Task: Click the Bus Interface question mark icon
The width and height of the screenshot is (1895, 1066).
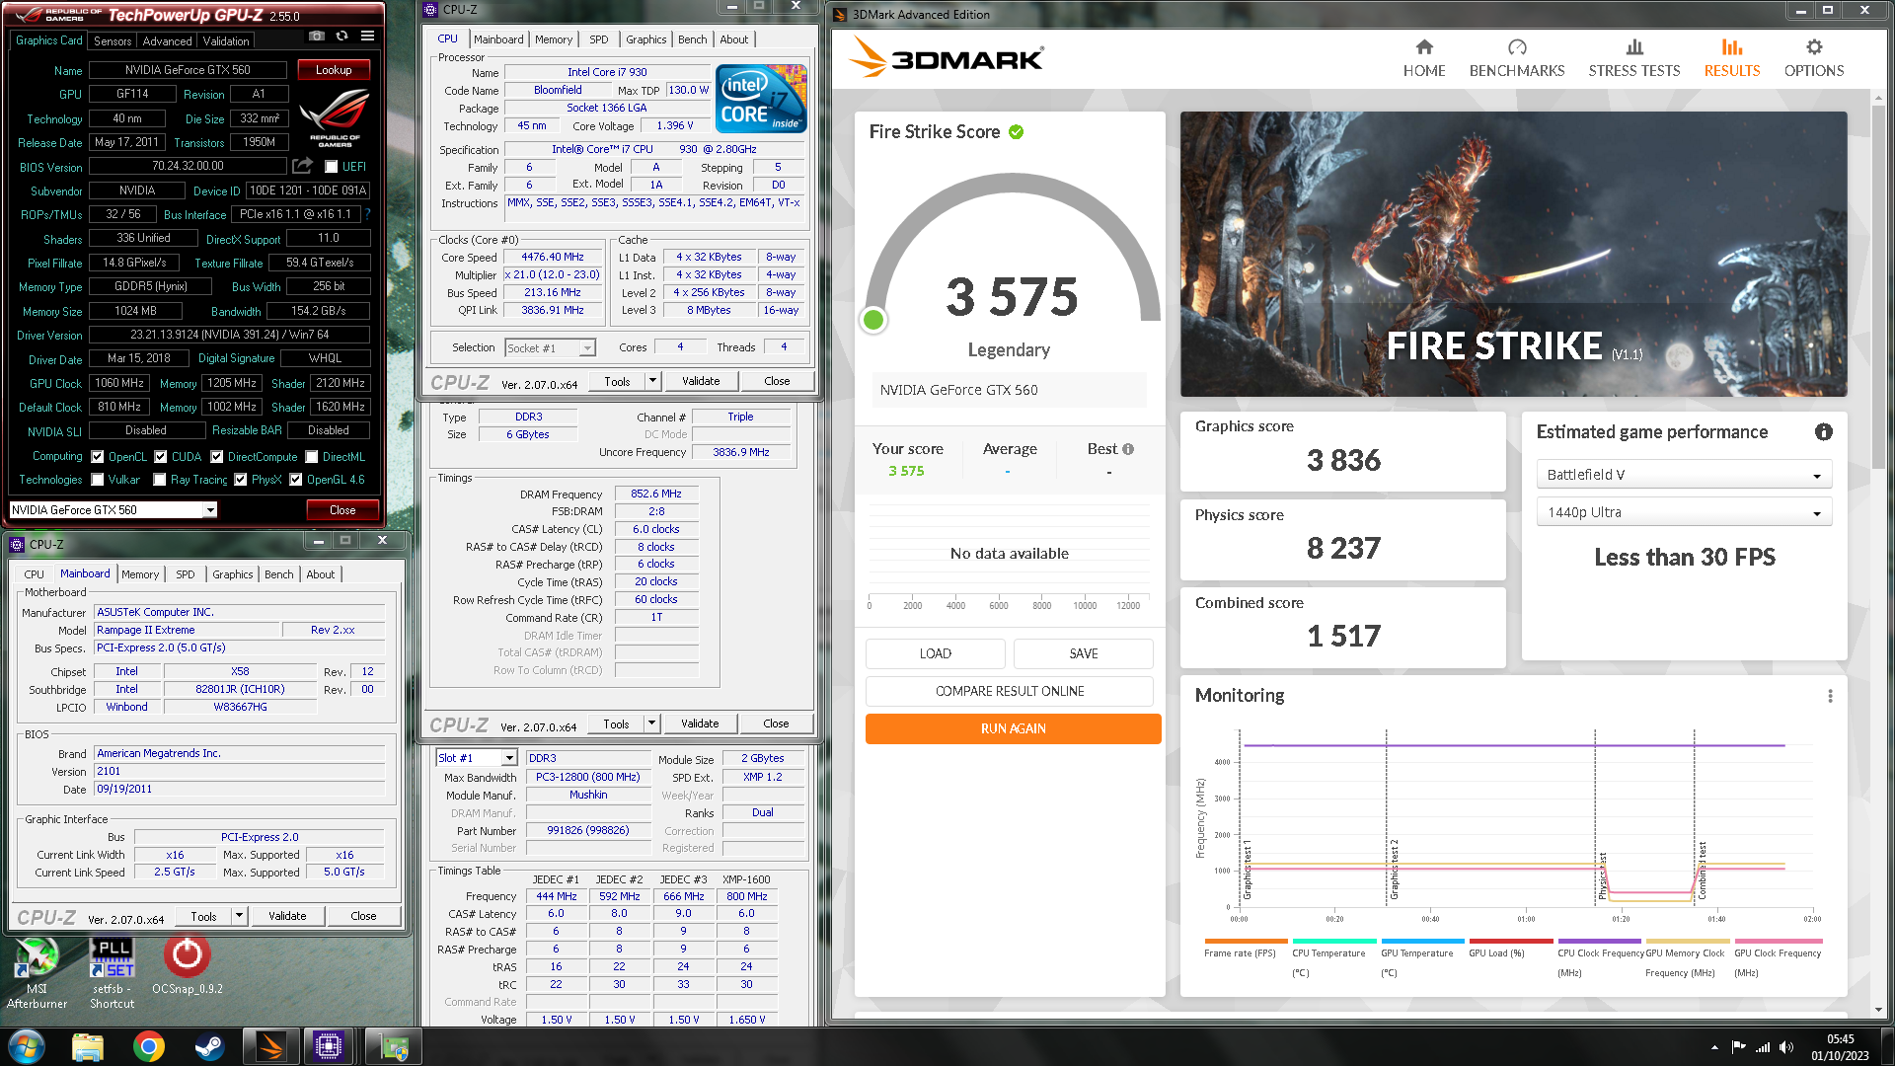Action: (x=368, y=214)
